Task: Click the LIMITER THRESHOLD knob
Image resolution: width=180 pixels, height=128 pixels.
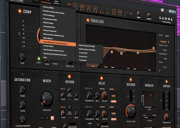Action: click(x=166, y=117)
